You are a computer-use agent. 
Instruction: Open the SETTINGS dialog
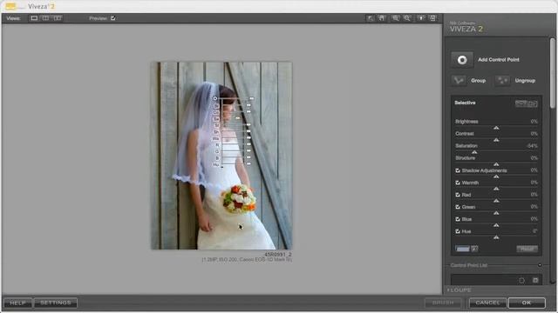(x=56, y=303)
